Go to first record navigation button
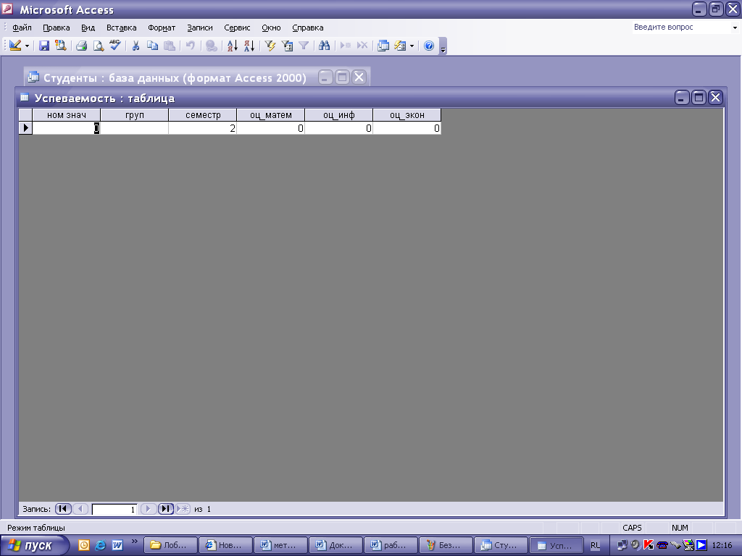The width and height of the screenshot is (742, 556). pos(63,509)
